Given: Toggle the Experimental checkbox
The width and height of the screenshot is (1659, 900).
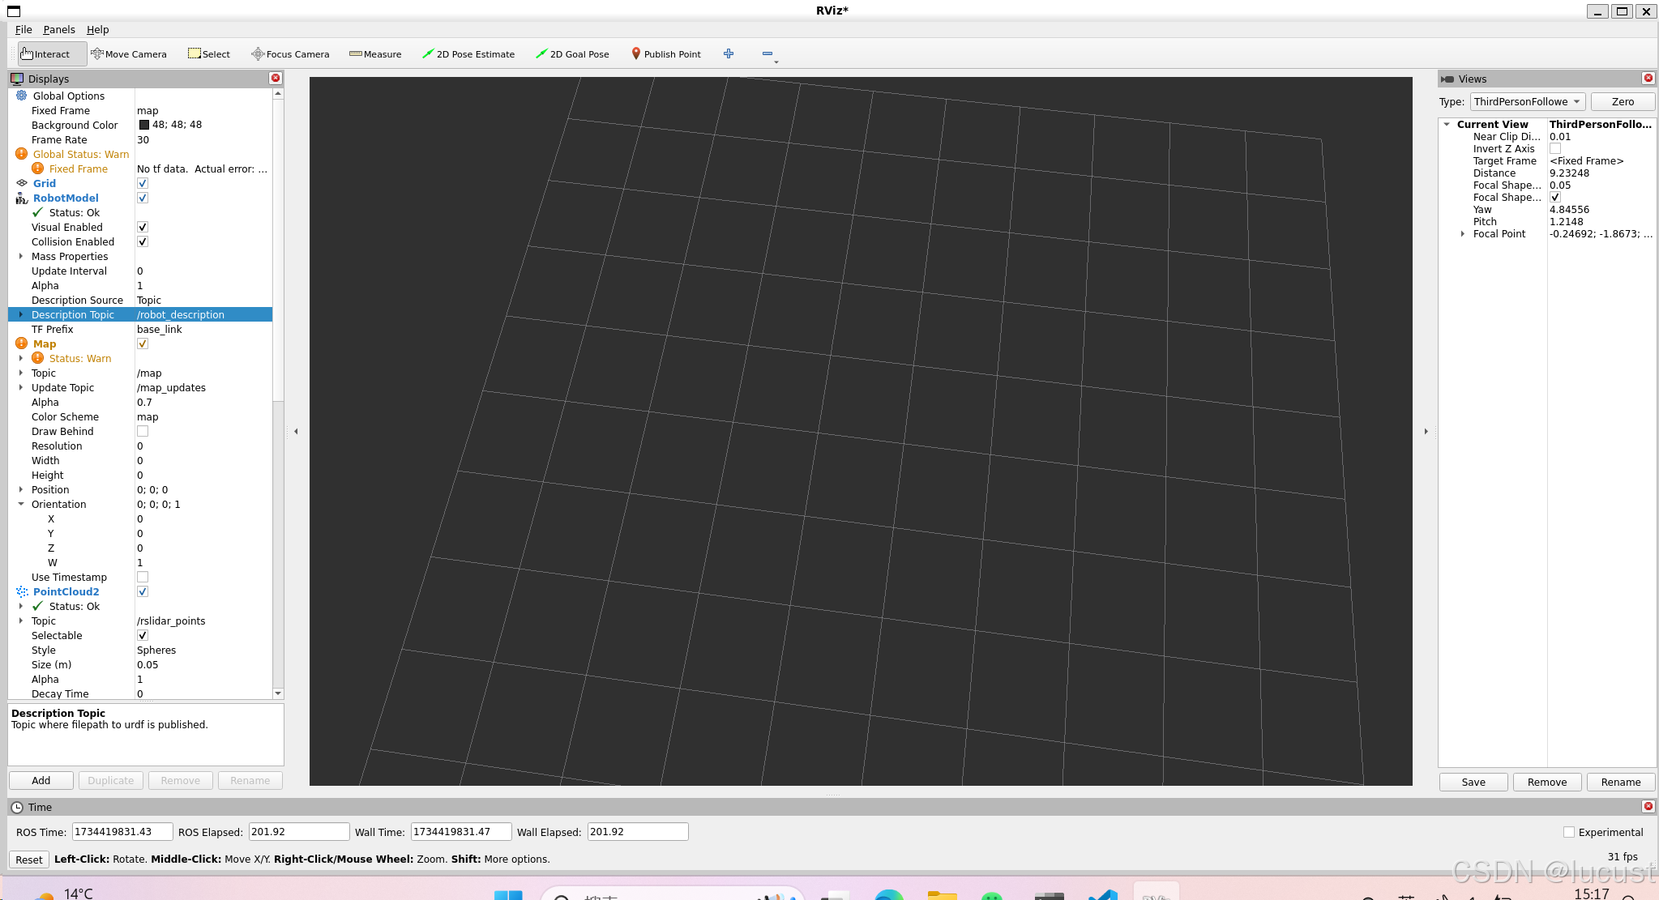Looking at the screenshot, I should click(x=1569, y=832).
